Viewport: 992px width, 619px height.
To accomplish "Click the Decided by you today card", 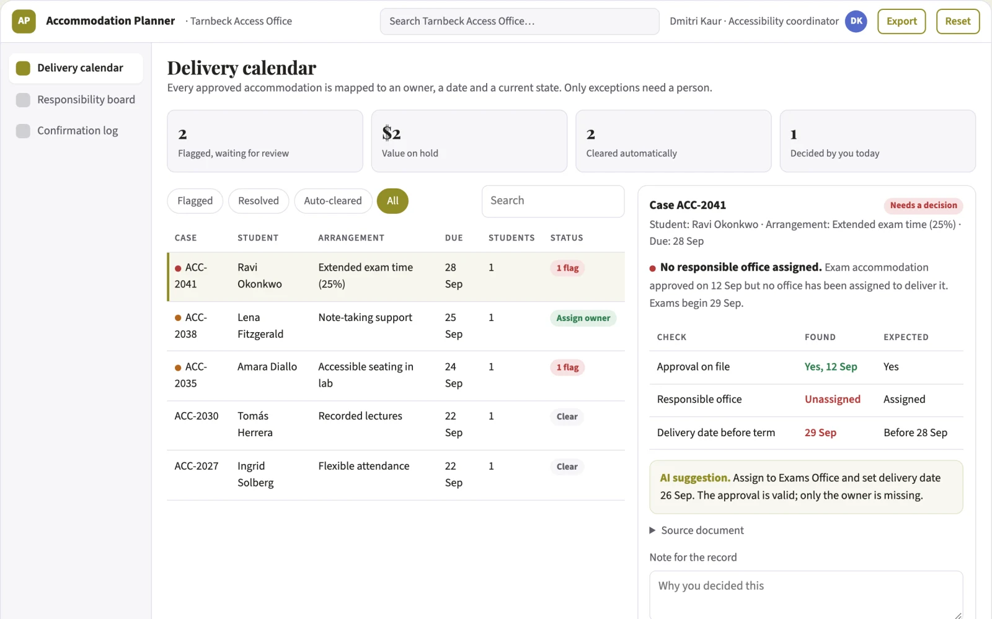I will pos(878,141).
